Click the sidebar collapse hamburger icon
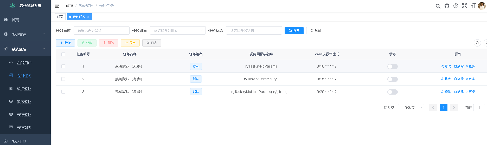This screenshot has height=145, width=487. (x=57, y=6)
